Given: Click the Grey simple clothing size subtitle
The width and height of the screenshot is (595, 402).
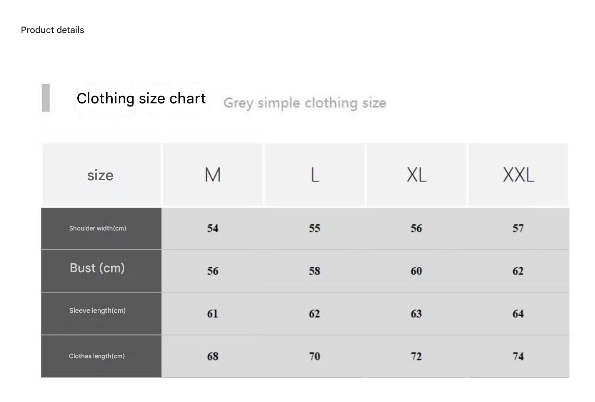Looking at the screenshot, I should (x=305, y=103).
